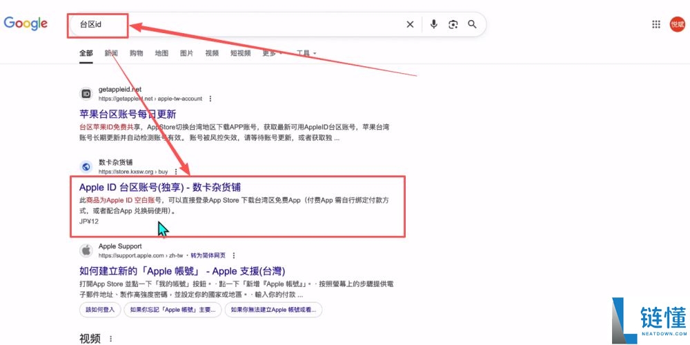Open the account avatar in the top right
690x345 pixels.
(x=678, y=24)
